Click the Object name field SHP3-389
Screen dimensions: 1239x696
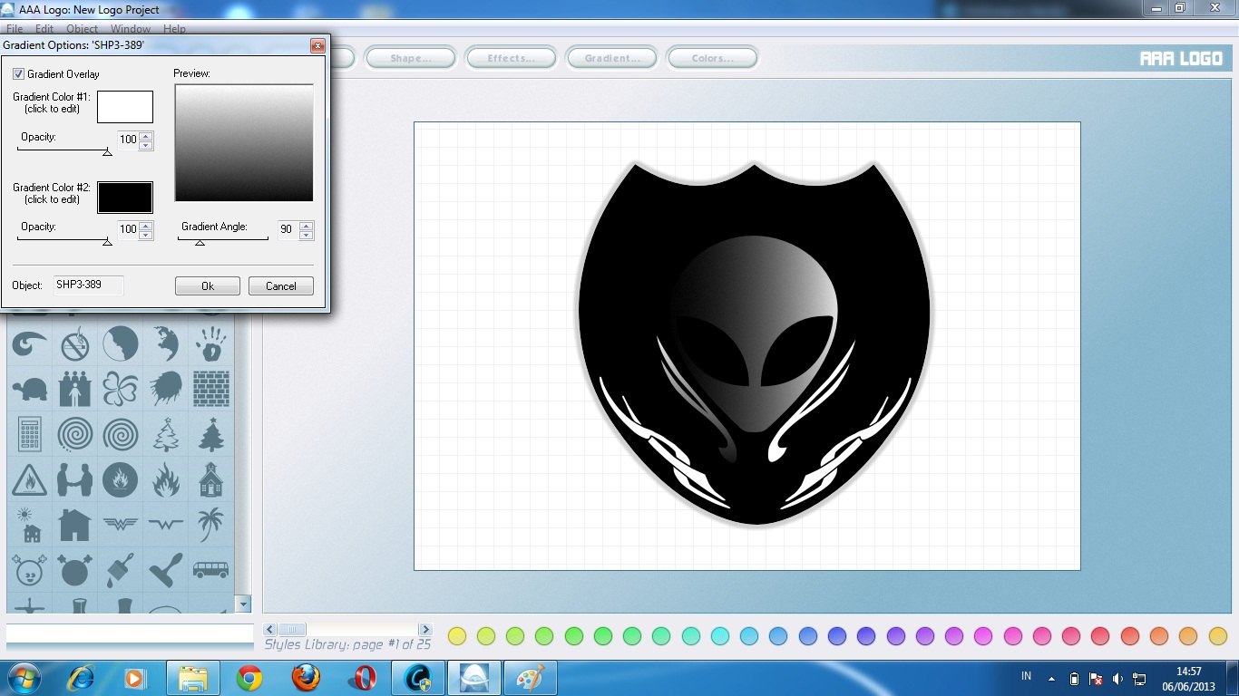88,285
